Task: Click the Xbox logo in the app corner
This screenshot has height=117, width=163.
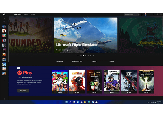Action: [4, 14]
